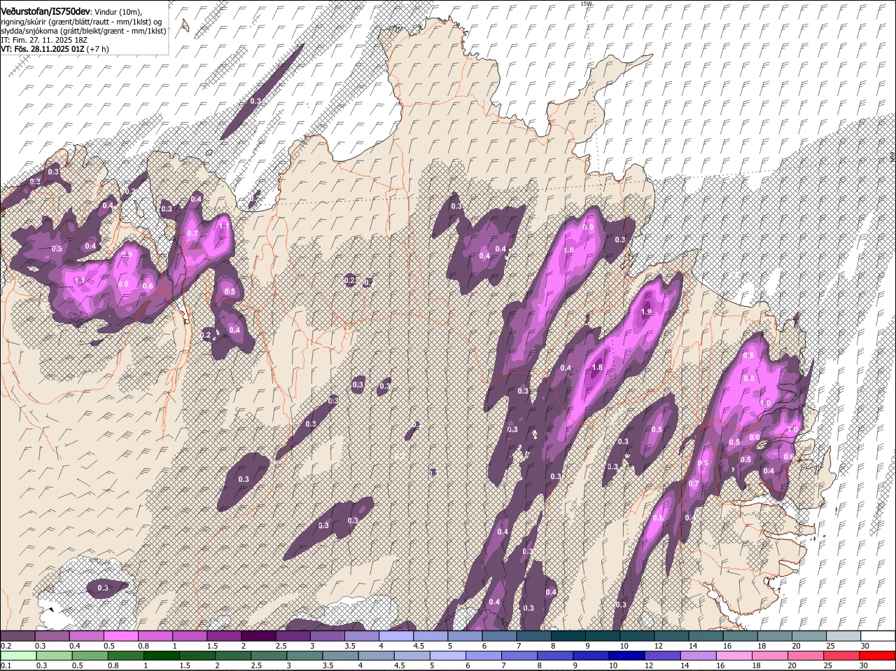Click the 30 label on the rain scale
This screenshot has width=896, height=671.
863,666
